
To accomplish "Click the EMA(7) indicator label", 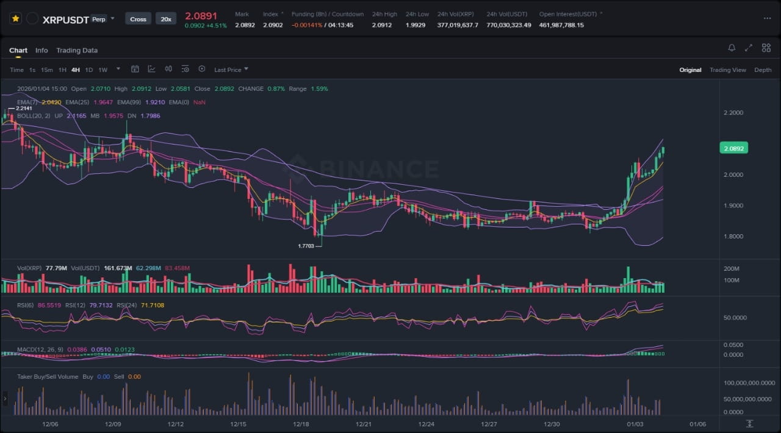I will tap(27, 102).
